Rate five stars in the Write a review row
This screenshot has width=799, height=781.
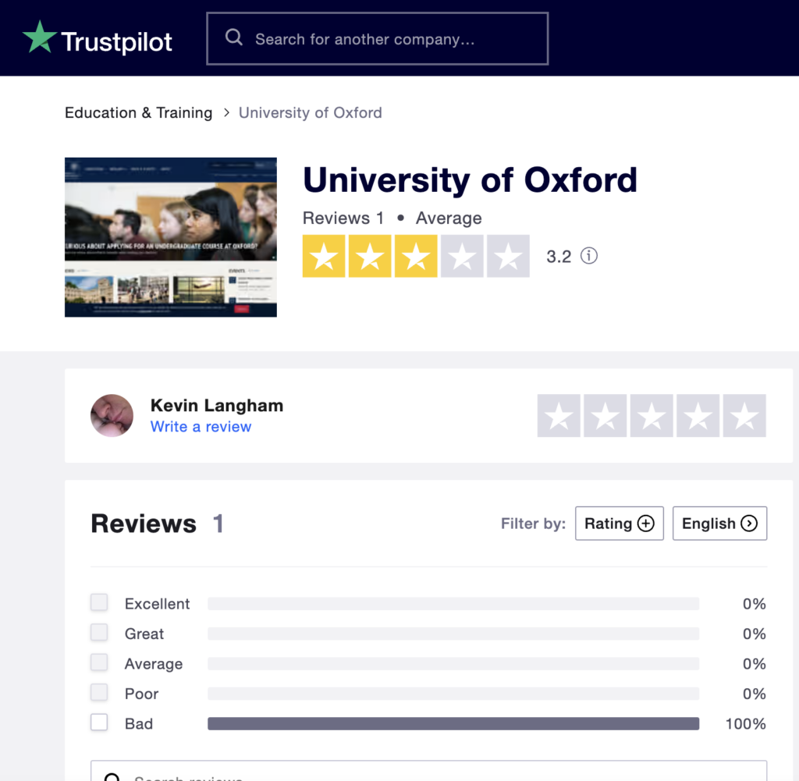[x=744, y=415]
